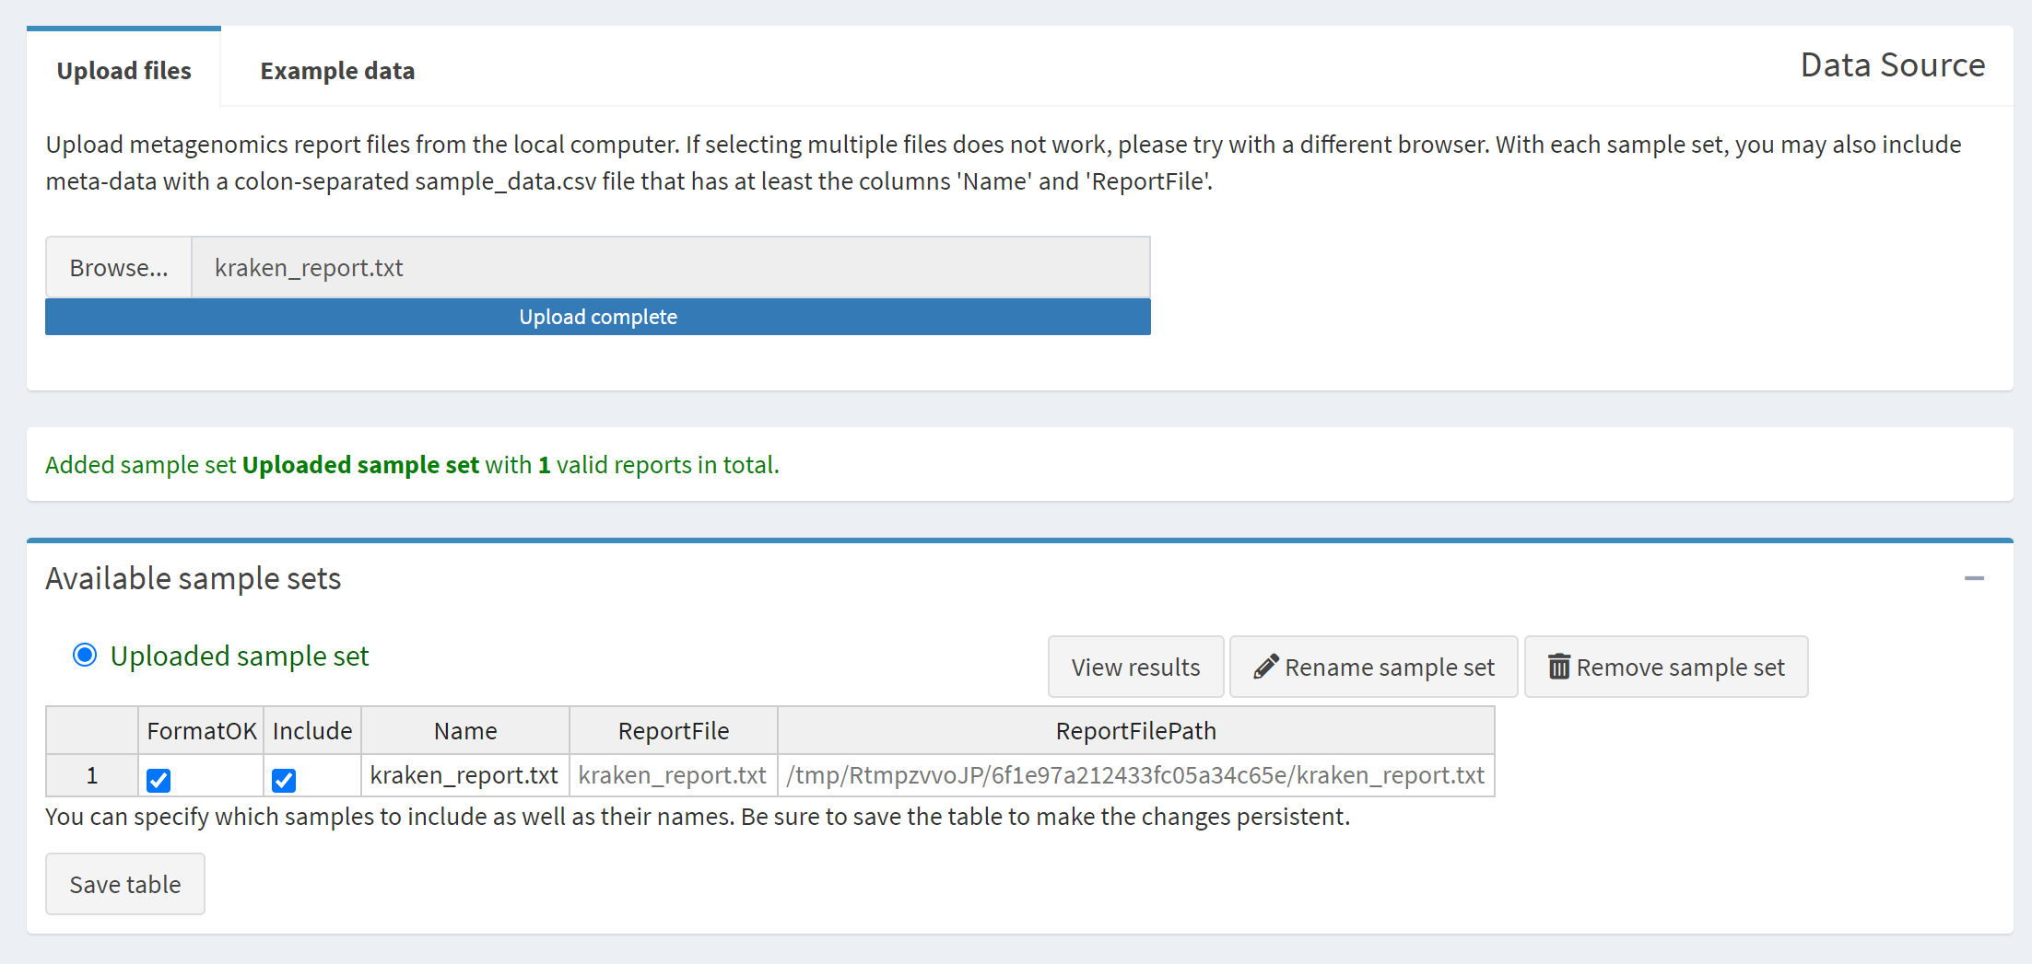Viewport: 2032px width, 964px height.
Task: Select the ReportFile cell in row 1
Action: click(x=673, y=776)
